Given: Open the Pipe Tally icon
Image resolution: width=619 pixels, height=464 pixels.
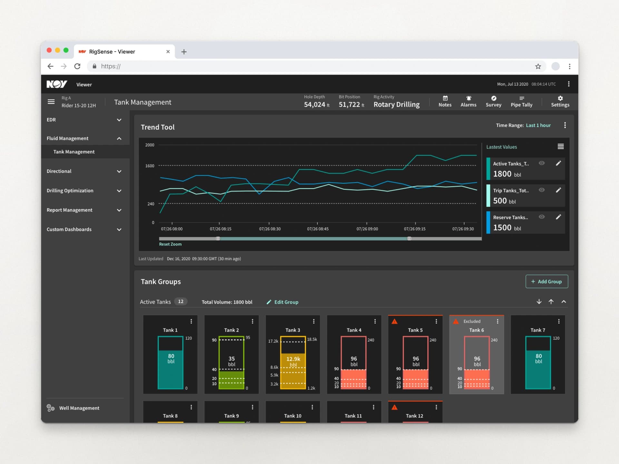Looking at the screenshot, I should click(x=521, y=98).
